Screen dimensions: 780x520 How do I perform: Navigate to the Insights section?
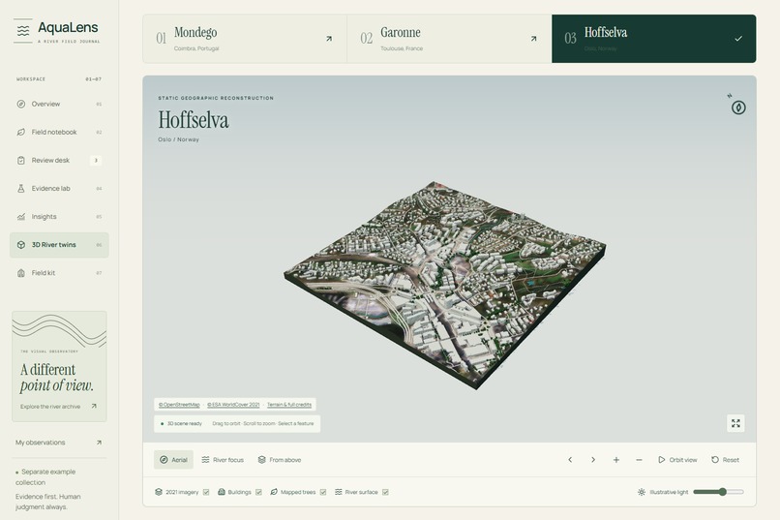point(59,217)
